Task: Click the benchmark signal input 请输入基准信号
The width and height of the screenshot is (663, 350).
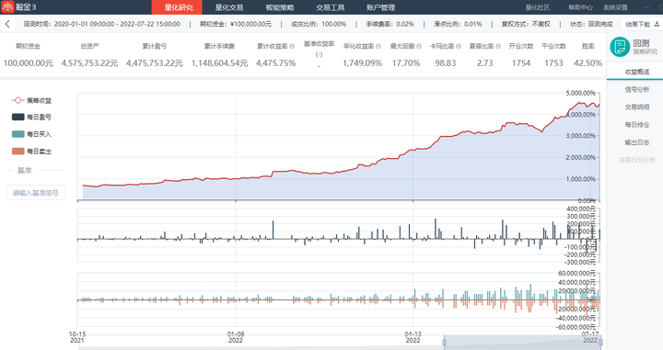Action: [x=36, y=193]
